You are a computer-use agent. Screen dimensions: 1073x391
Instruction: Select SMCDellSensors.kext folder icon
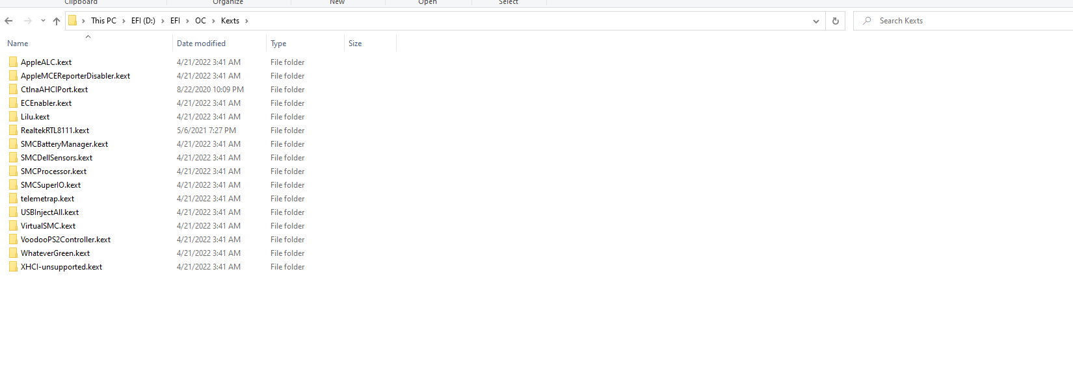(13, 158)
